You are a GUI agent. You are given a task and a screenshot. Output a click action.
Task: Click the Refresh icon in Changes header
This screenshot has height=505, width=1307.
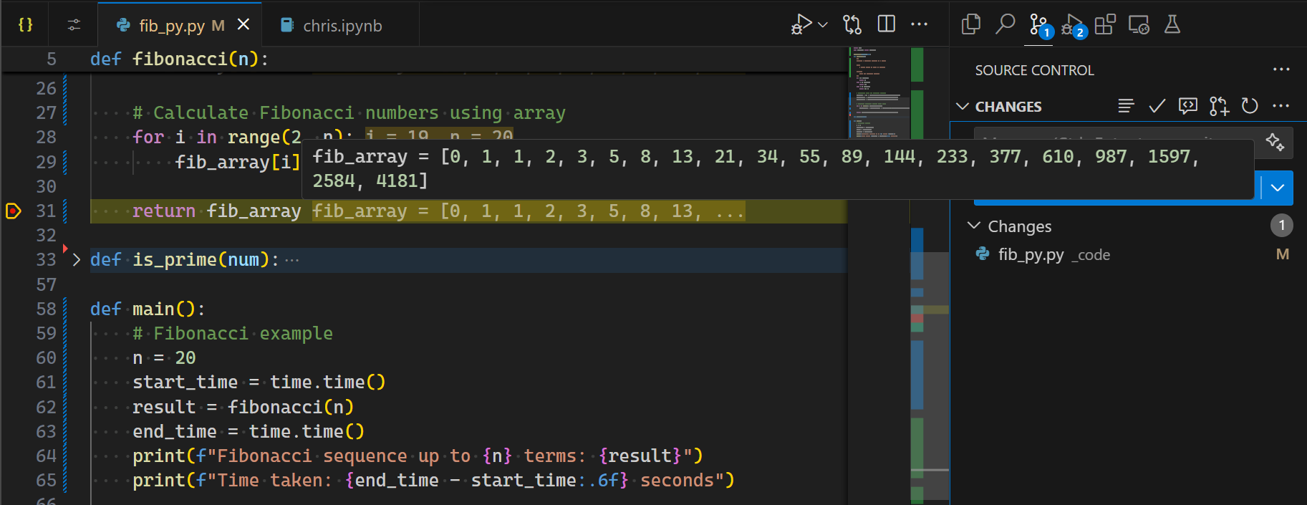pos(1250,106)
